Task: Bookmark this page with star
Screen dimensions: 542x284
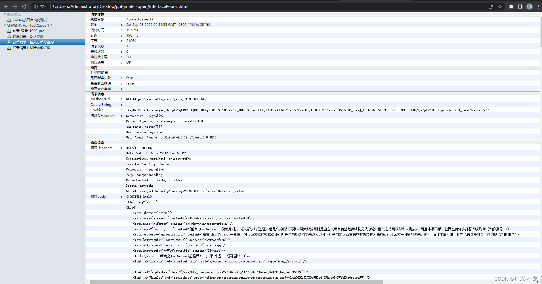Action: (500, 7)
